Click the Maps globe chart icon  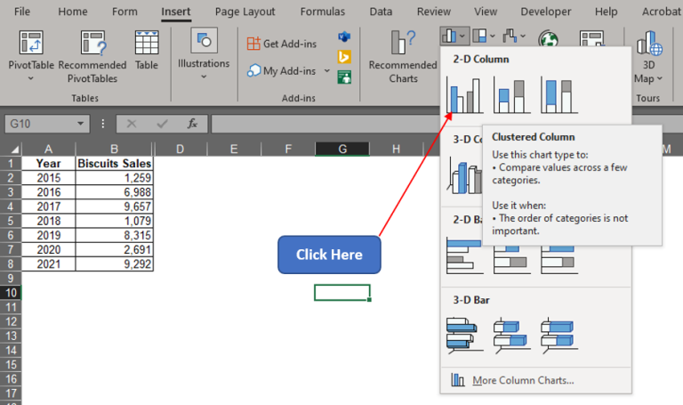point(548,39)
